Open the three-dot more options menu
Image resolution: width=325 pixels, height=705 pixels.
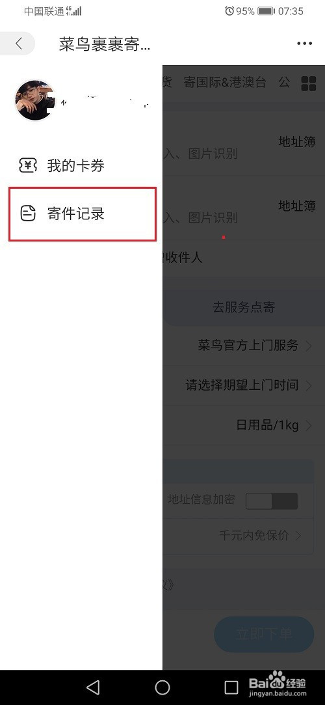click(x=304, y=44)
